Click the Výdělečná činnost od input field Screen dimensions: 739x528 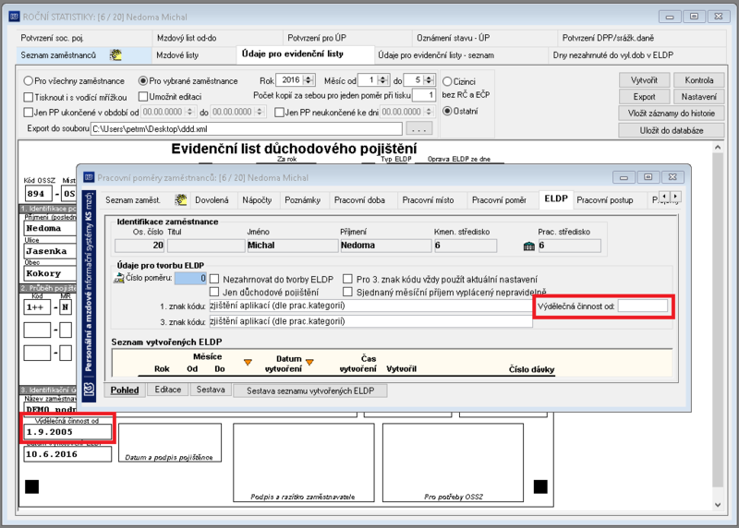tap(643, 306)
